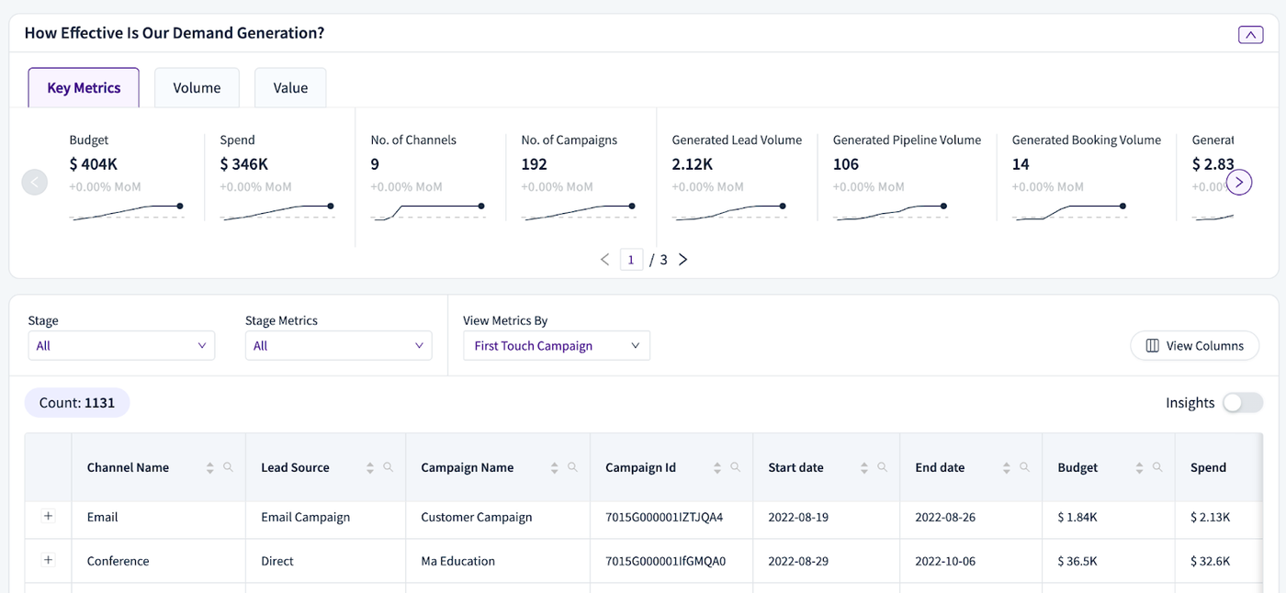Click the metrics carousel left arrow
The image size is (1286, 593).
click(x=34, y=182)
